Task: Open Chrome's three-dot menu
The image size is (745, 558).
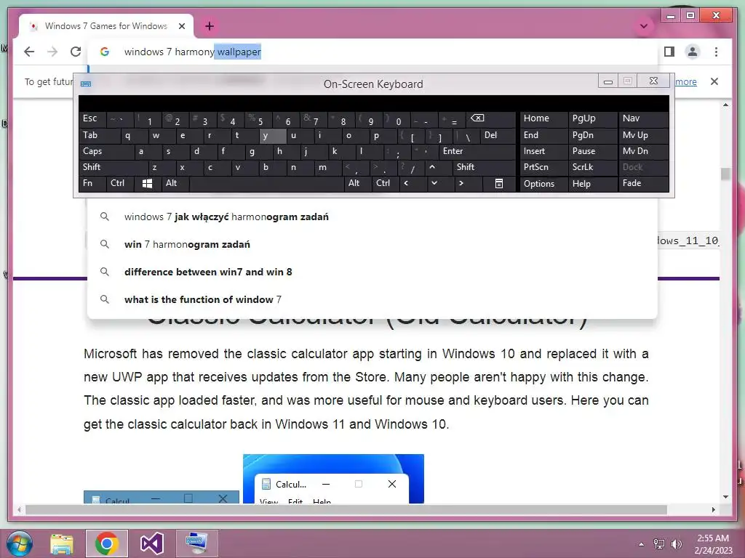Action: click(716, 52)
